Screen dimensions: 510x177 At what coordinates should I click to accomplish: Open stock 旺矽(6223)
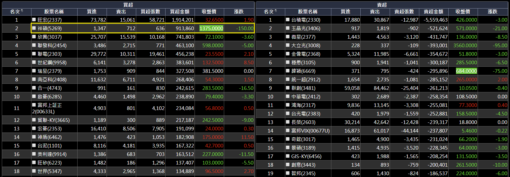[x=49, y=163]
